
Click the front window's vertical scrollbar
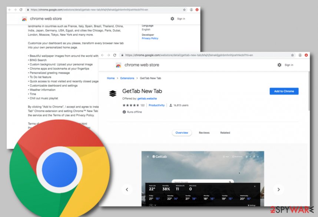pyautogui.click(x=309, y=91)
